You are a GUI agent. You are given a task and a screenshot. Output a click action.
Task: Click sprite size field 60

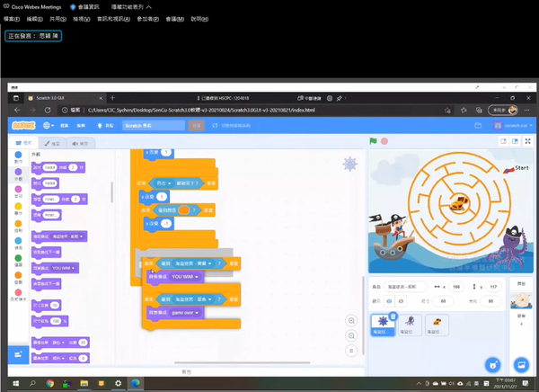[x=443, y=301]
